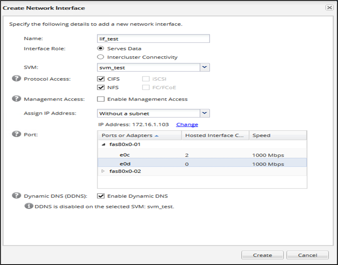Click into the Name input field

pyautogui.click(x=153, y=39)
